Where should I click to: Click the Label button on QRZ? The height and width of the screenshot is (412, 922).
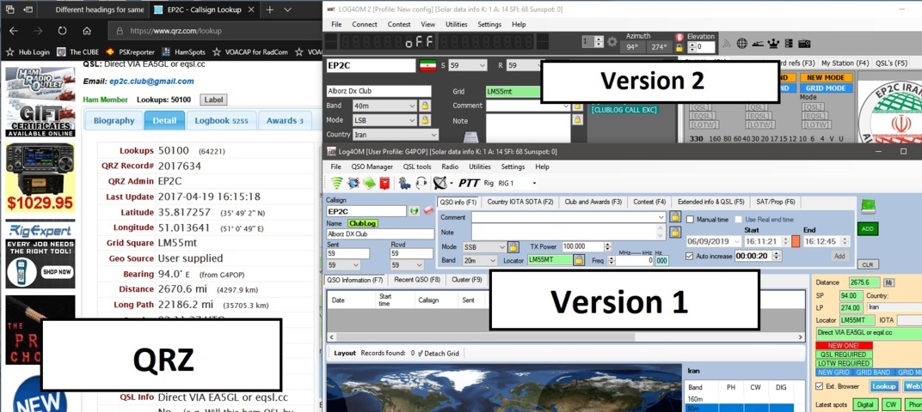(213, 100)
